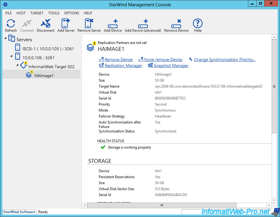This screenshot has height=217, width=280.
Task: Click the Disconnect toolbar icon
Action: 45,24
